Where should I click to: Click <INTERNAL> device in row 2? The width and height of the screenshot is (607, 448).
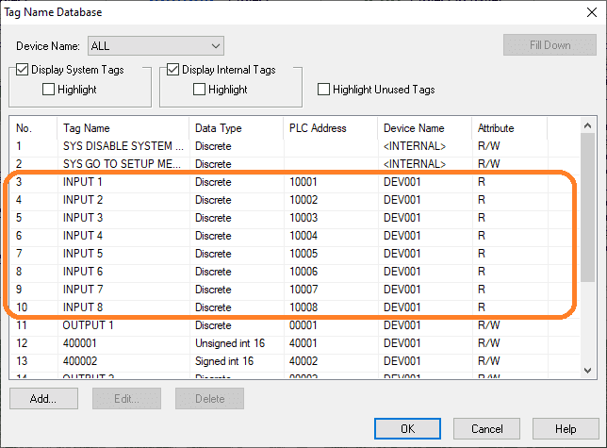[415, 164]
